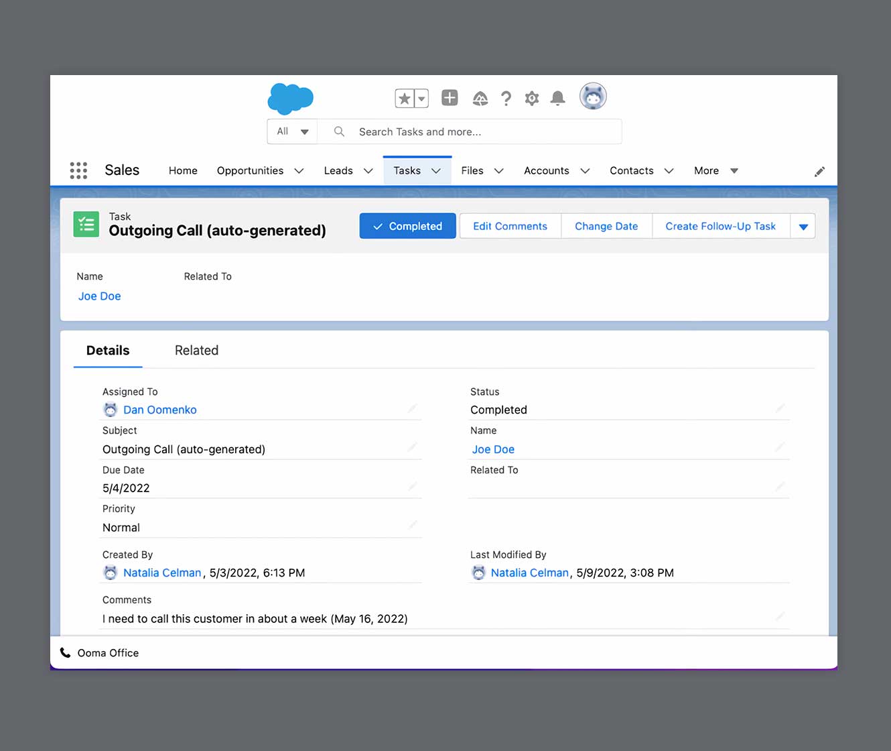Show more task actions dropdown

click(803, 227)
